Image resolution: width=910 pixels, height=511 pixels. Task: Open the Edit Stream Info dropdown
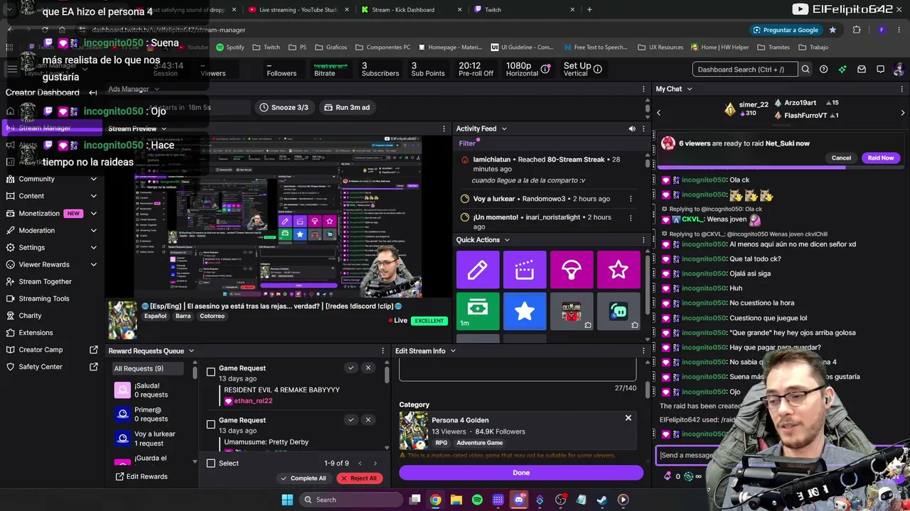453,351
